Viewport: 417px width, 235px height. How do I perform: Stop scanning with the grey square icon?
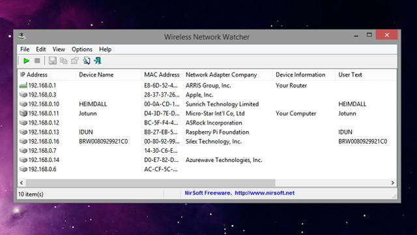pyautogui.click(x=37, y=61)
